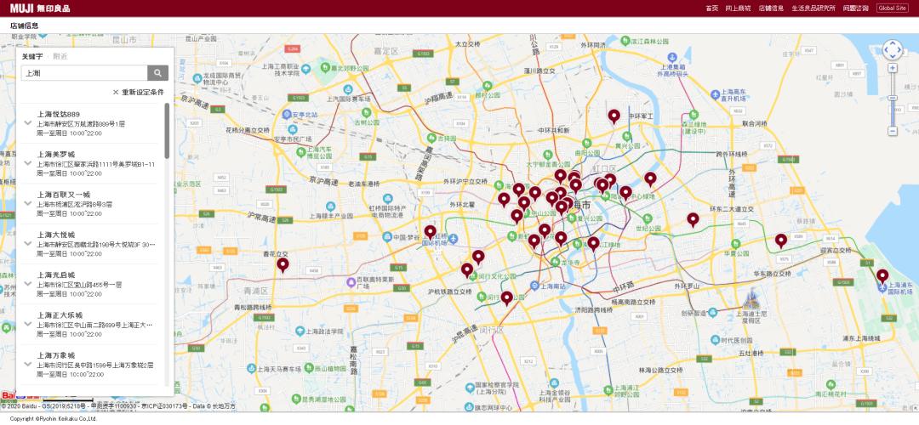Open 问题咨询 in the top navigation
The width and height of the screenshot is (919, 425).
(856, 8)
